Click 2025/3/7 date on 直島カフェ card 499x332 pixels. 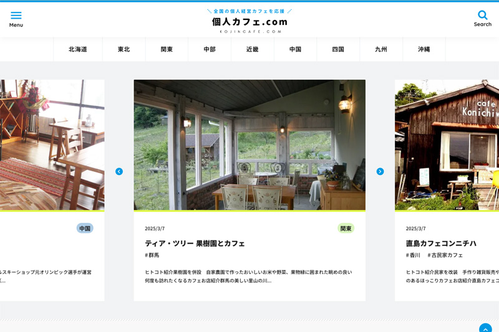[415, 229]
